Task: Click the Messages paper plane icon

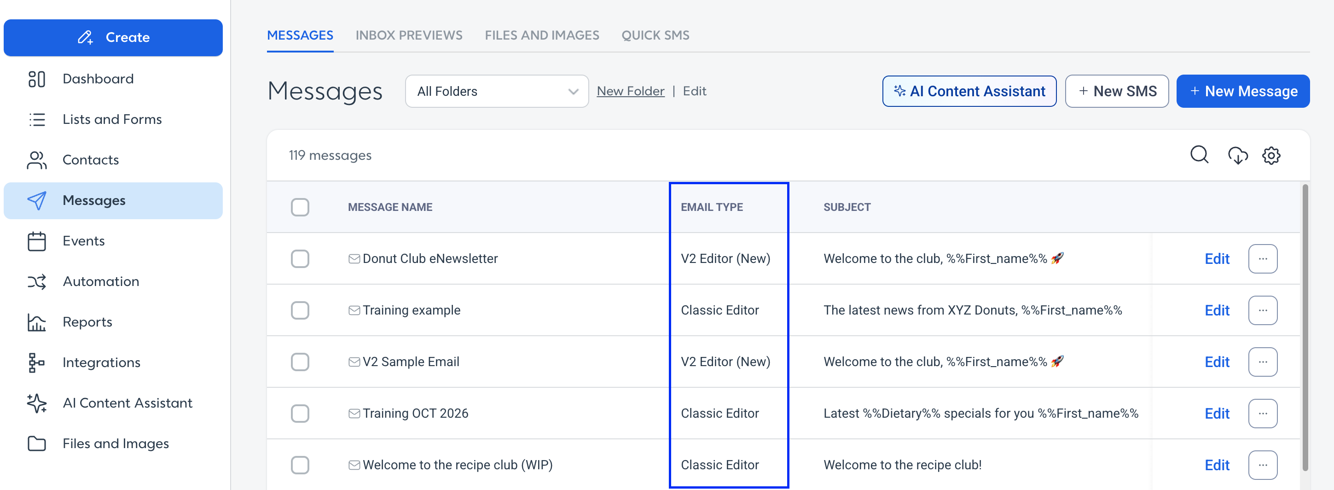Action: point(37,200)
